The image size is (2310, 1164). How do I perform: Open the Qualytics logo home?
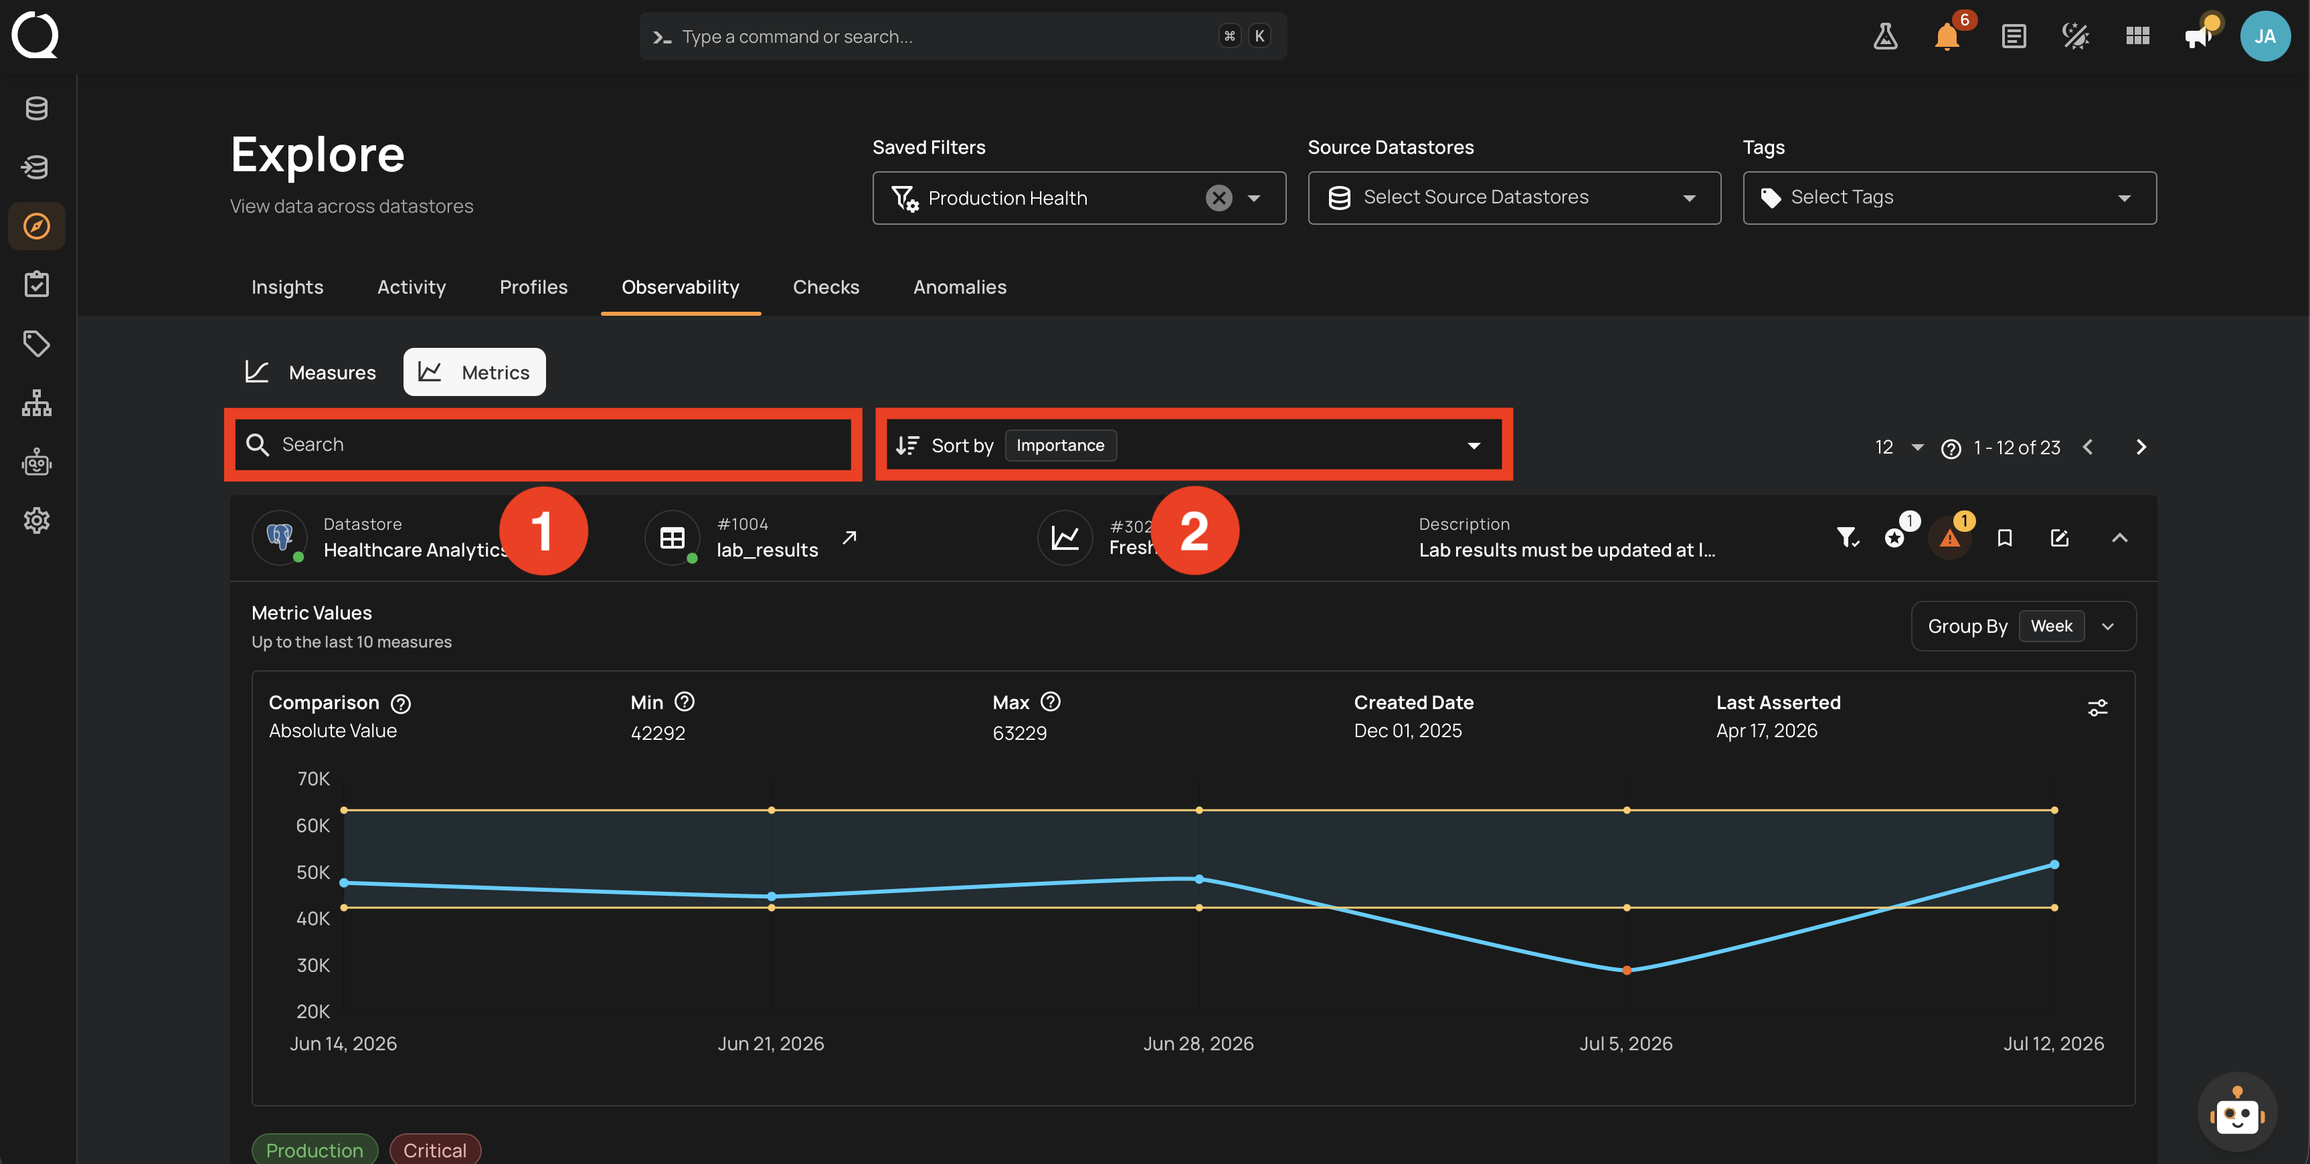click(x=35, y=35)
